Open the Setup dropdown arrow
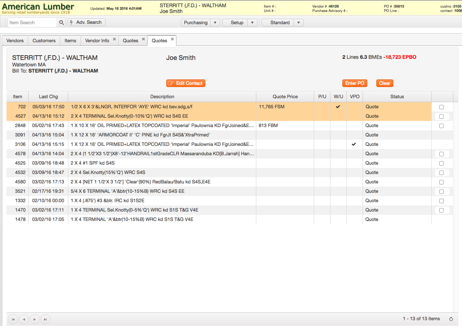462x326 pixels. point(252,22)
